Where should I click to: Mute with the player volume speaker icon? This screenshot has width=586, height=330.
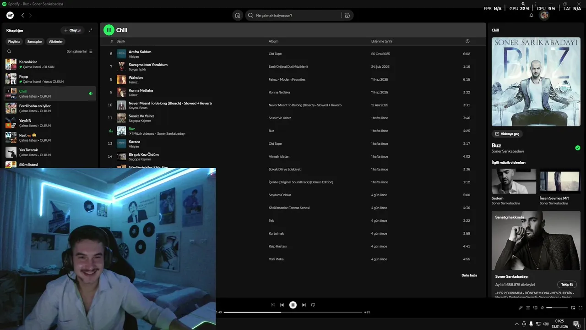543,308
